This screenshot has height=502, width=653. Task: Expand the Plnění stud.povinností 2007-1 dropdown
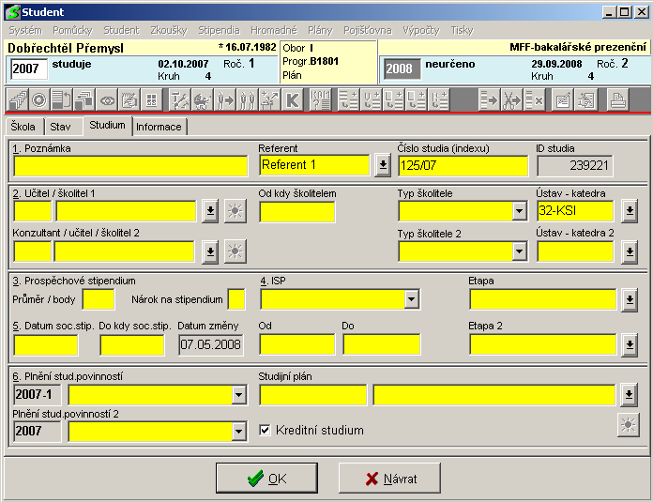pyautogui.click(x=238, y=395)
